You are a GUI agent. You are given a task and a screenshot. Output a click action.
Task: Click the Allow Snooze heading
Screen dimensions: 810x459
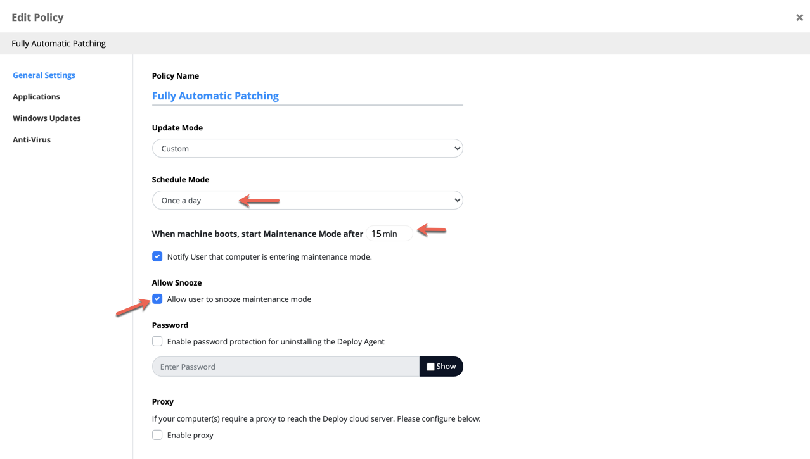point(177,283)
